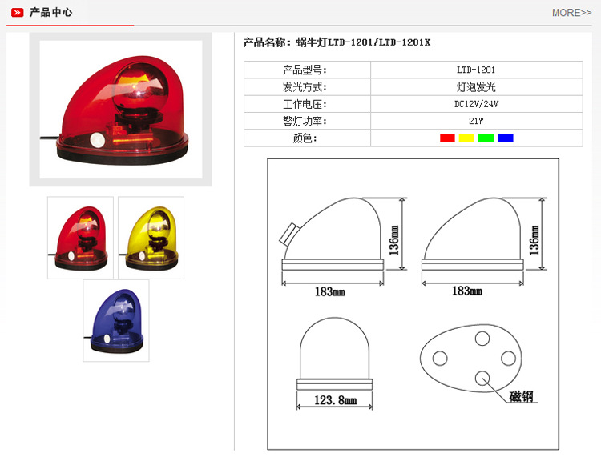Click the product name 蜗牛灯LTD-1201/LTD-1201K title
The width and height of the screenshot is (601, 457).
(337, 42)
